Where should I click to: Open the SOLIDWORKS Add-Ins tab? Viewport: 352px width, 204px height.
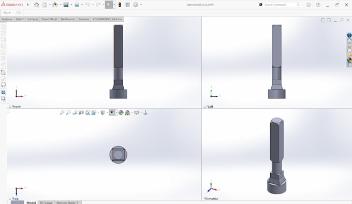(x=107, y=19)
